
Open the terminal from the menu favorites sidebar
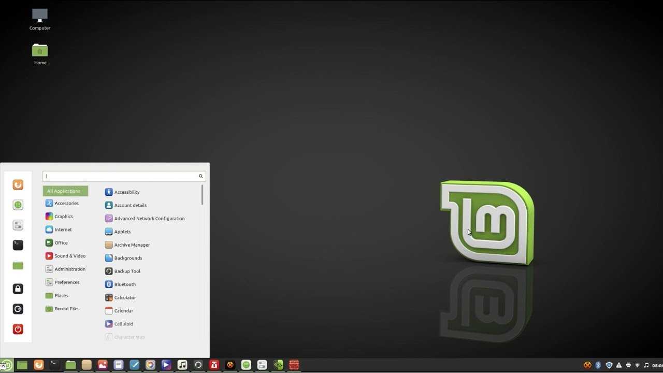click(18, 245)
